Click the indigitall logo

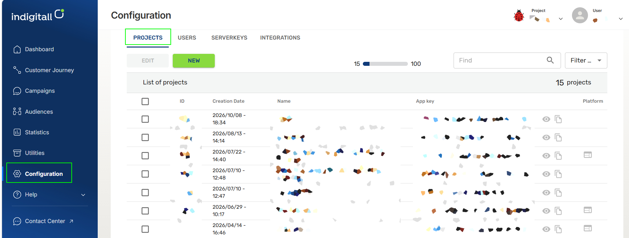point(38,15)
